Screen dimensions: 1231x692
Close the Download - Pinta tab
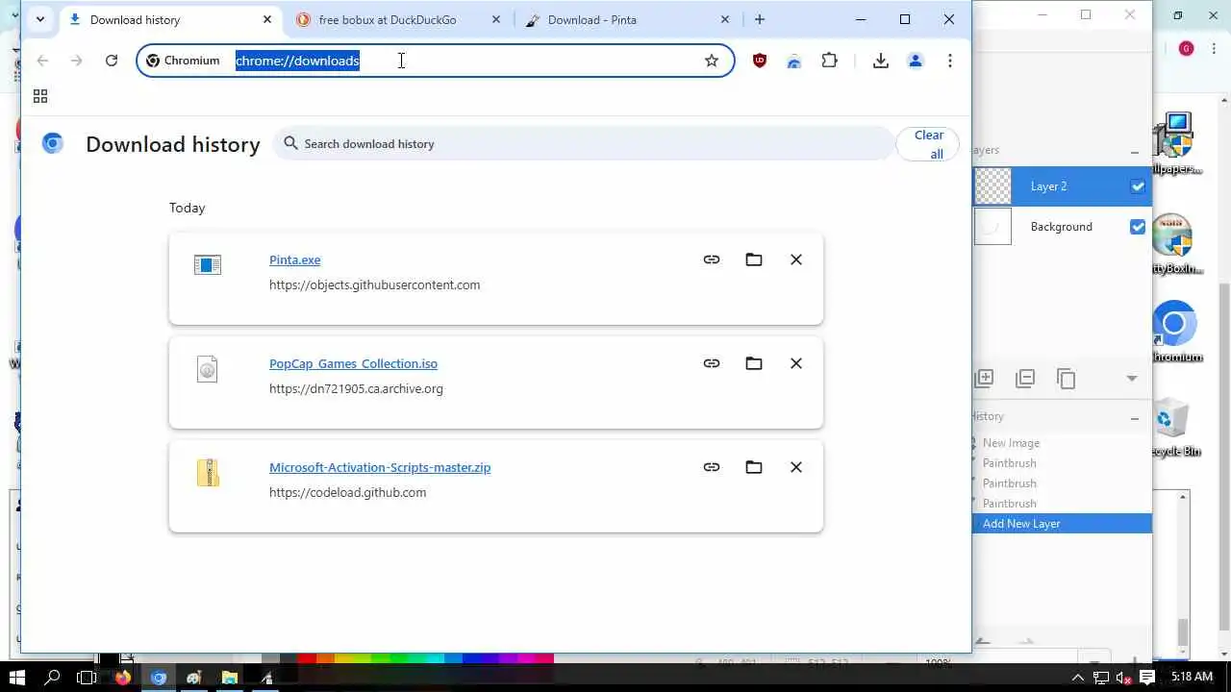click(725, 19)
